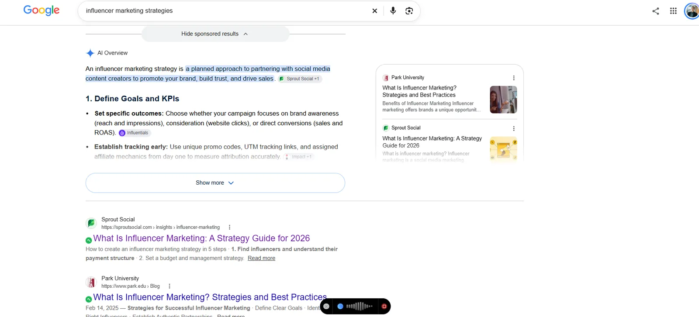Click the highlighted 'a planned approach' sentence
This screenshot has height=317, width=699.
click(208, 73)
